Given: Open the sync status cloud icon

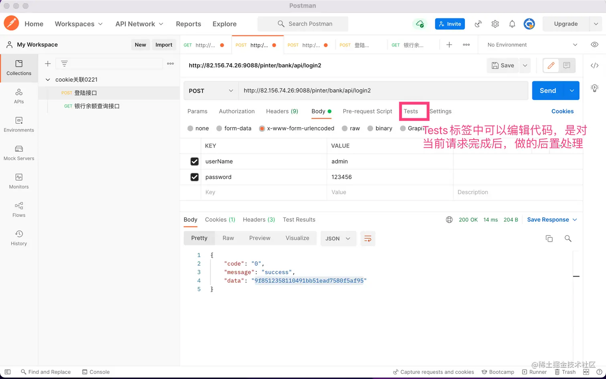Looking at the screenshot, I should (420, 24).
